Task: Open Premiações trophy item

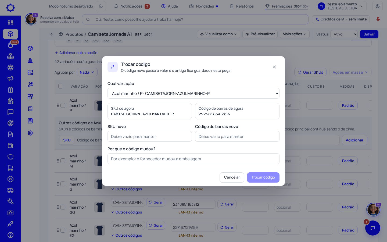Action: pos(287,6)
